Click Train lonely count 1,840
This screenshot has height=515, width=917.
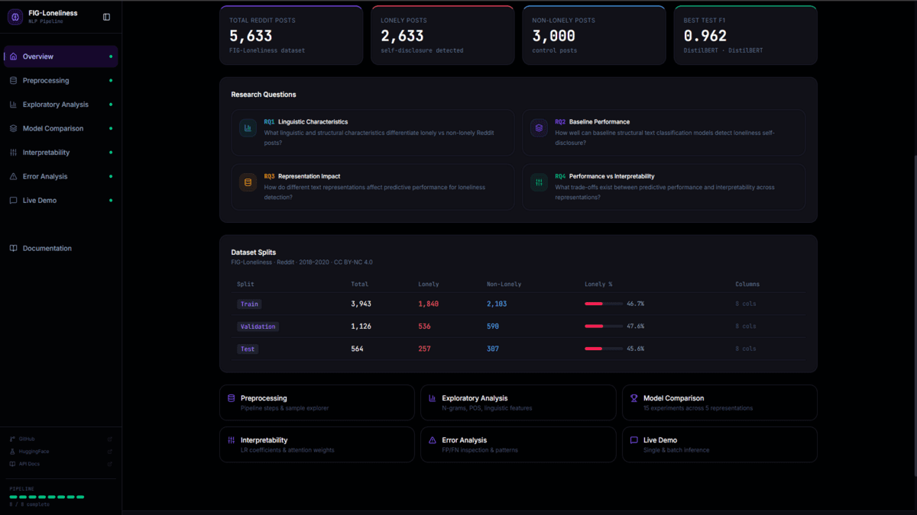coord(428,304)
